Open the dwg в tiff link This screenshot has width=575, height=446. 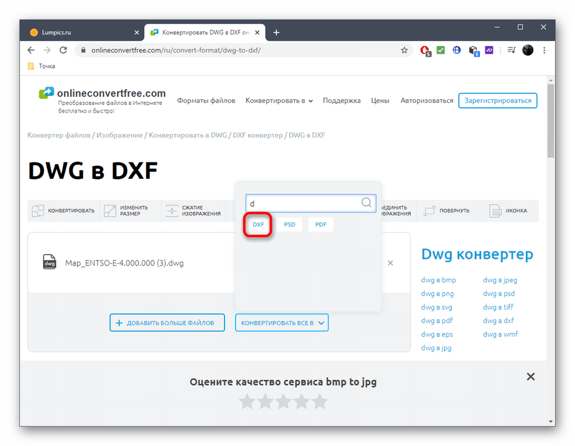498,307
